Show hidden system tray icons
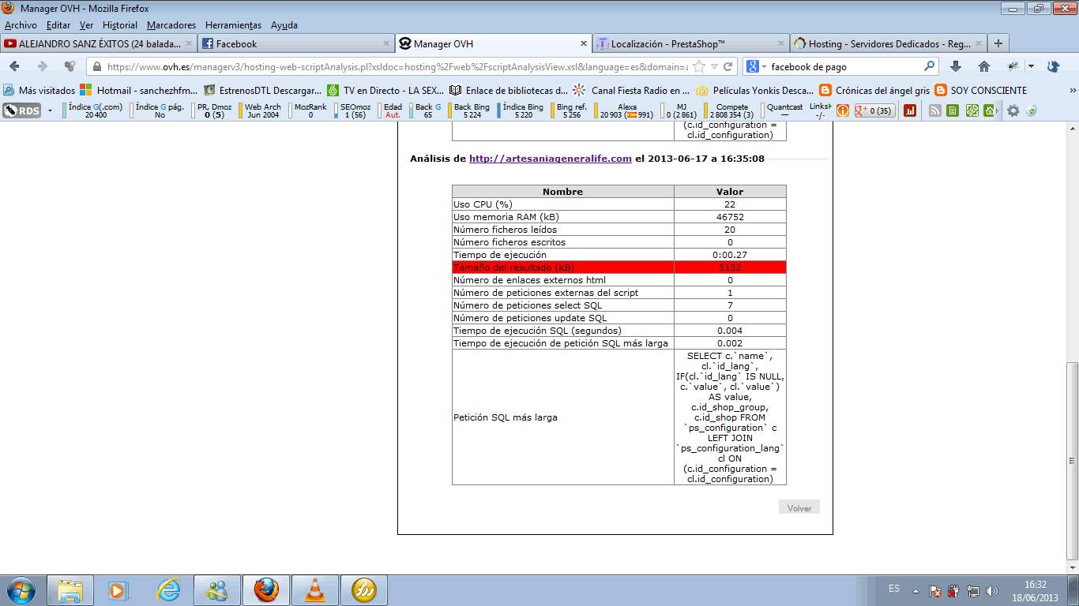 point(915,590)
